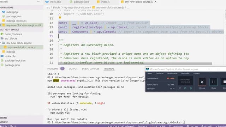Click the my-new-block-course folder breadcrumb
This screenshot has width=226, height=127.
pyautogui.click(x=76, y=7)
